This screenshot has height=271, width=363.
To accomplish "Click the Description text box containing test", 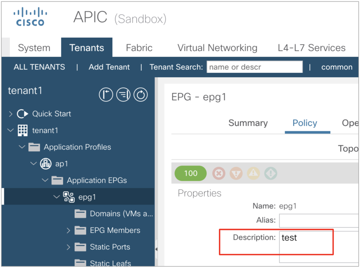I will click(319, 247).
